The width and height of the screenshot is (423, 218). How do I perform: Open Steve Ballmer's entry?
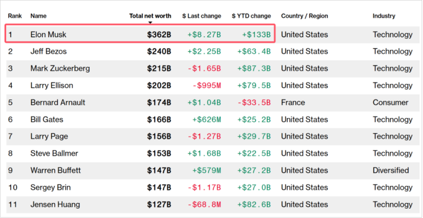point(54,153)
